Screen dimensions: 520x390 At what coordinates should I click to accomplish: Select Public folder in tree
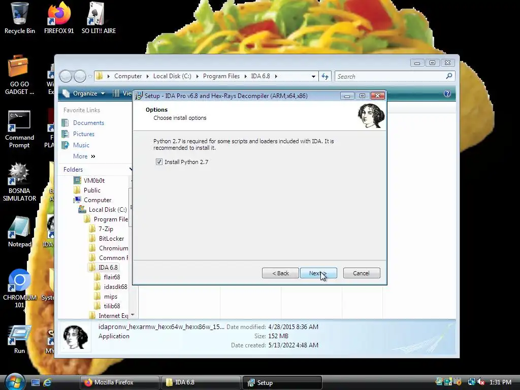[92, 190]
